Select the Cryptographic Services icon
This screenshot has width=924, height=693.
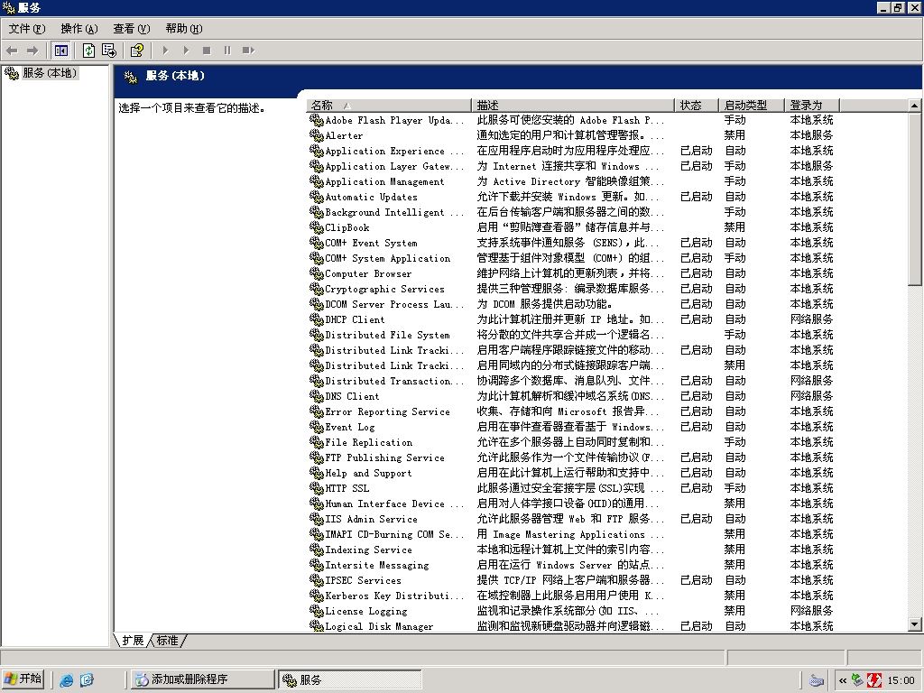click(317, 288)
